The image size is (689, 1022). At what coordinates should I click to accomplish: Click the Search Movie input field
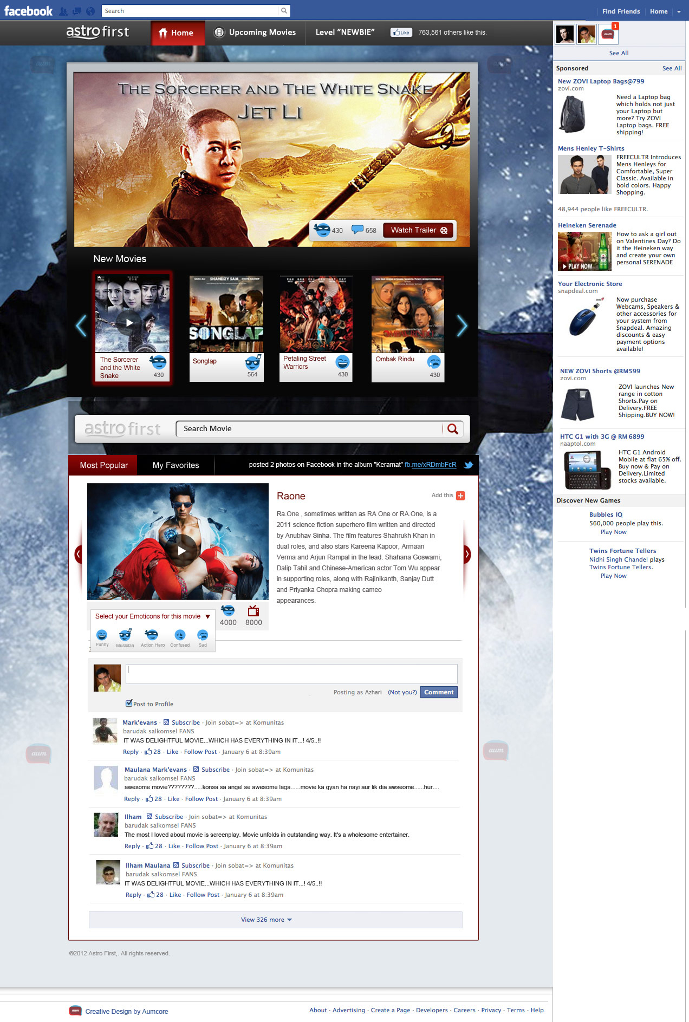(309, 429)
